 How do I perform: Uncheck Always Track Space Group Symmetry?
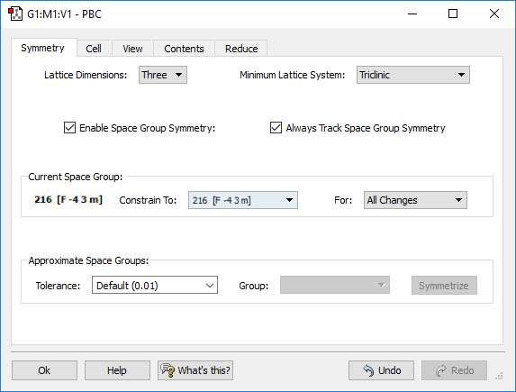point(276,127)
